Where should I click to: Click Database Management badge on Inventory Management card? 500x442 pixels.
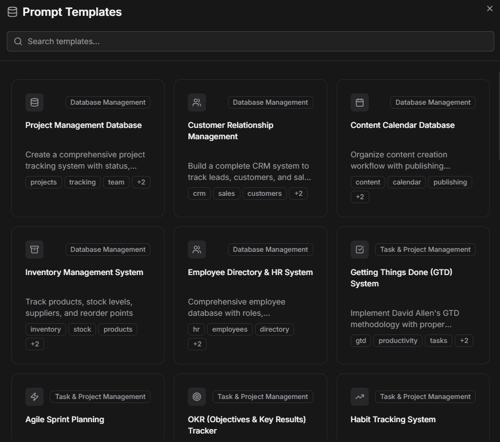(x=108, y=250)
